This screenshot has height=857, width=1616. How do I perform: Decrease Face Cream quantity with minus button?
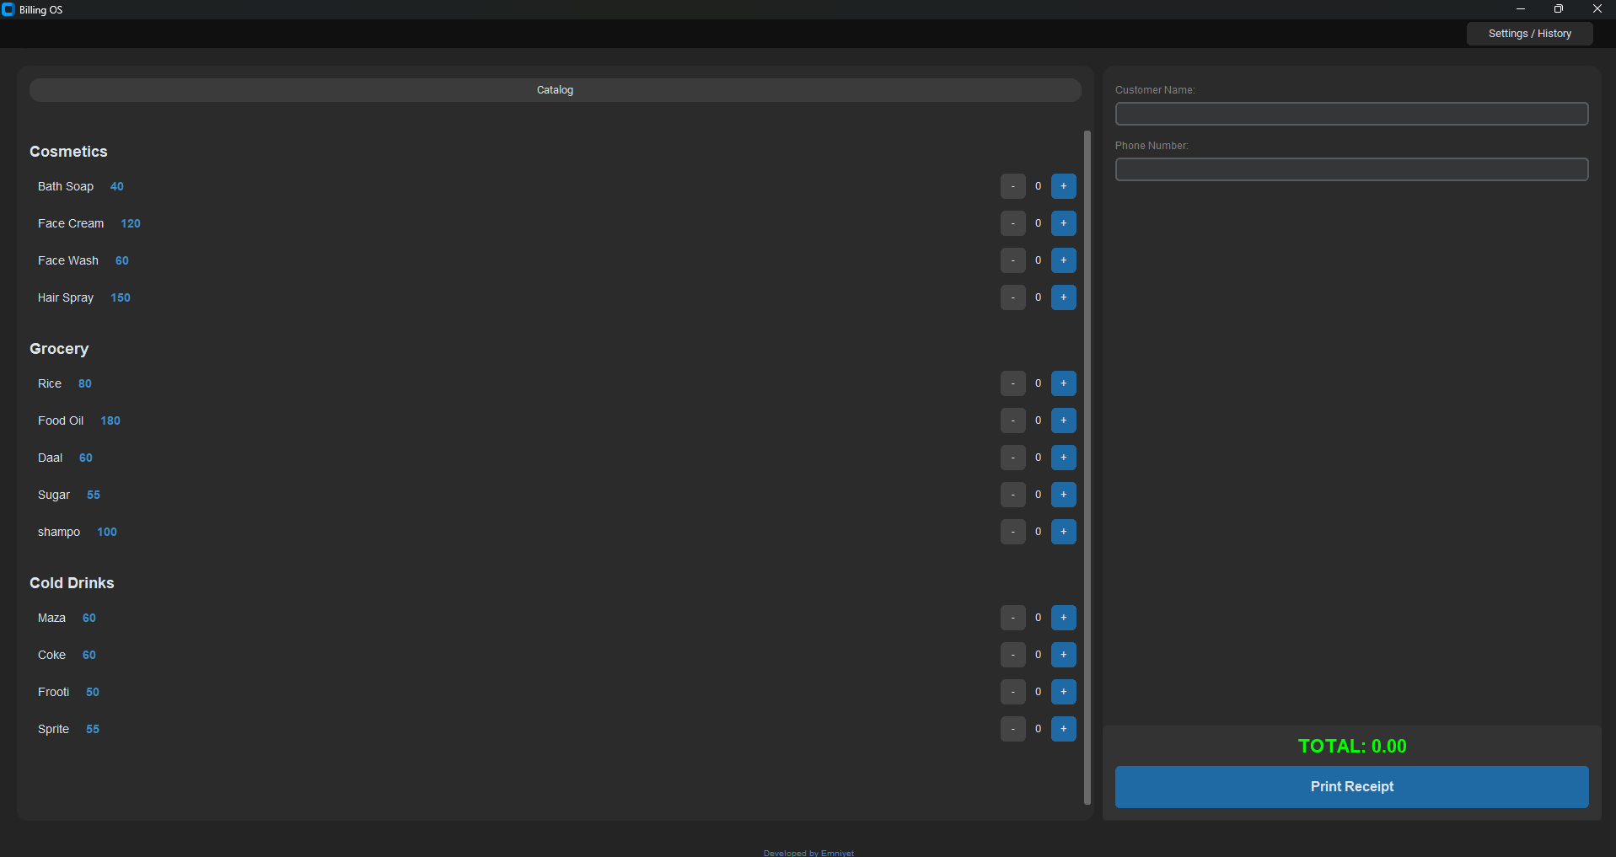coord(1012,223)
